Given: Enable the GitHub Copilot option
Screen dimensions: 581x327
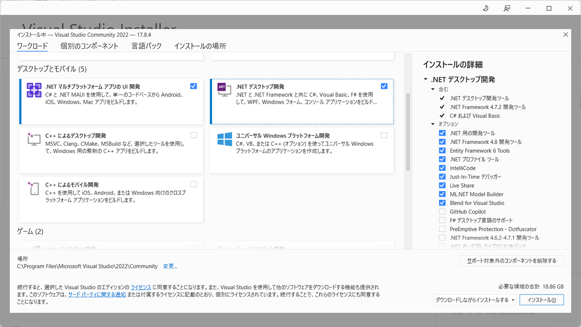Looking at the screenshot, I should point(442,212).
